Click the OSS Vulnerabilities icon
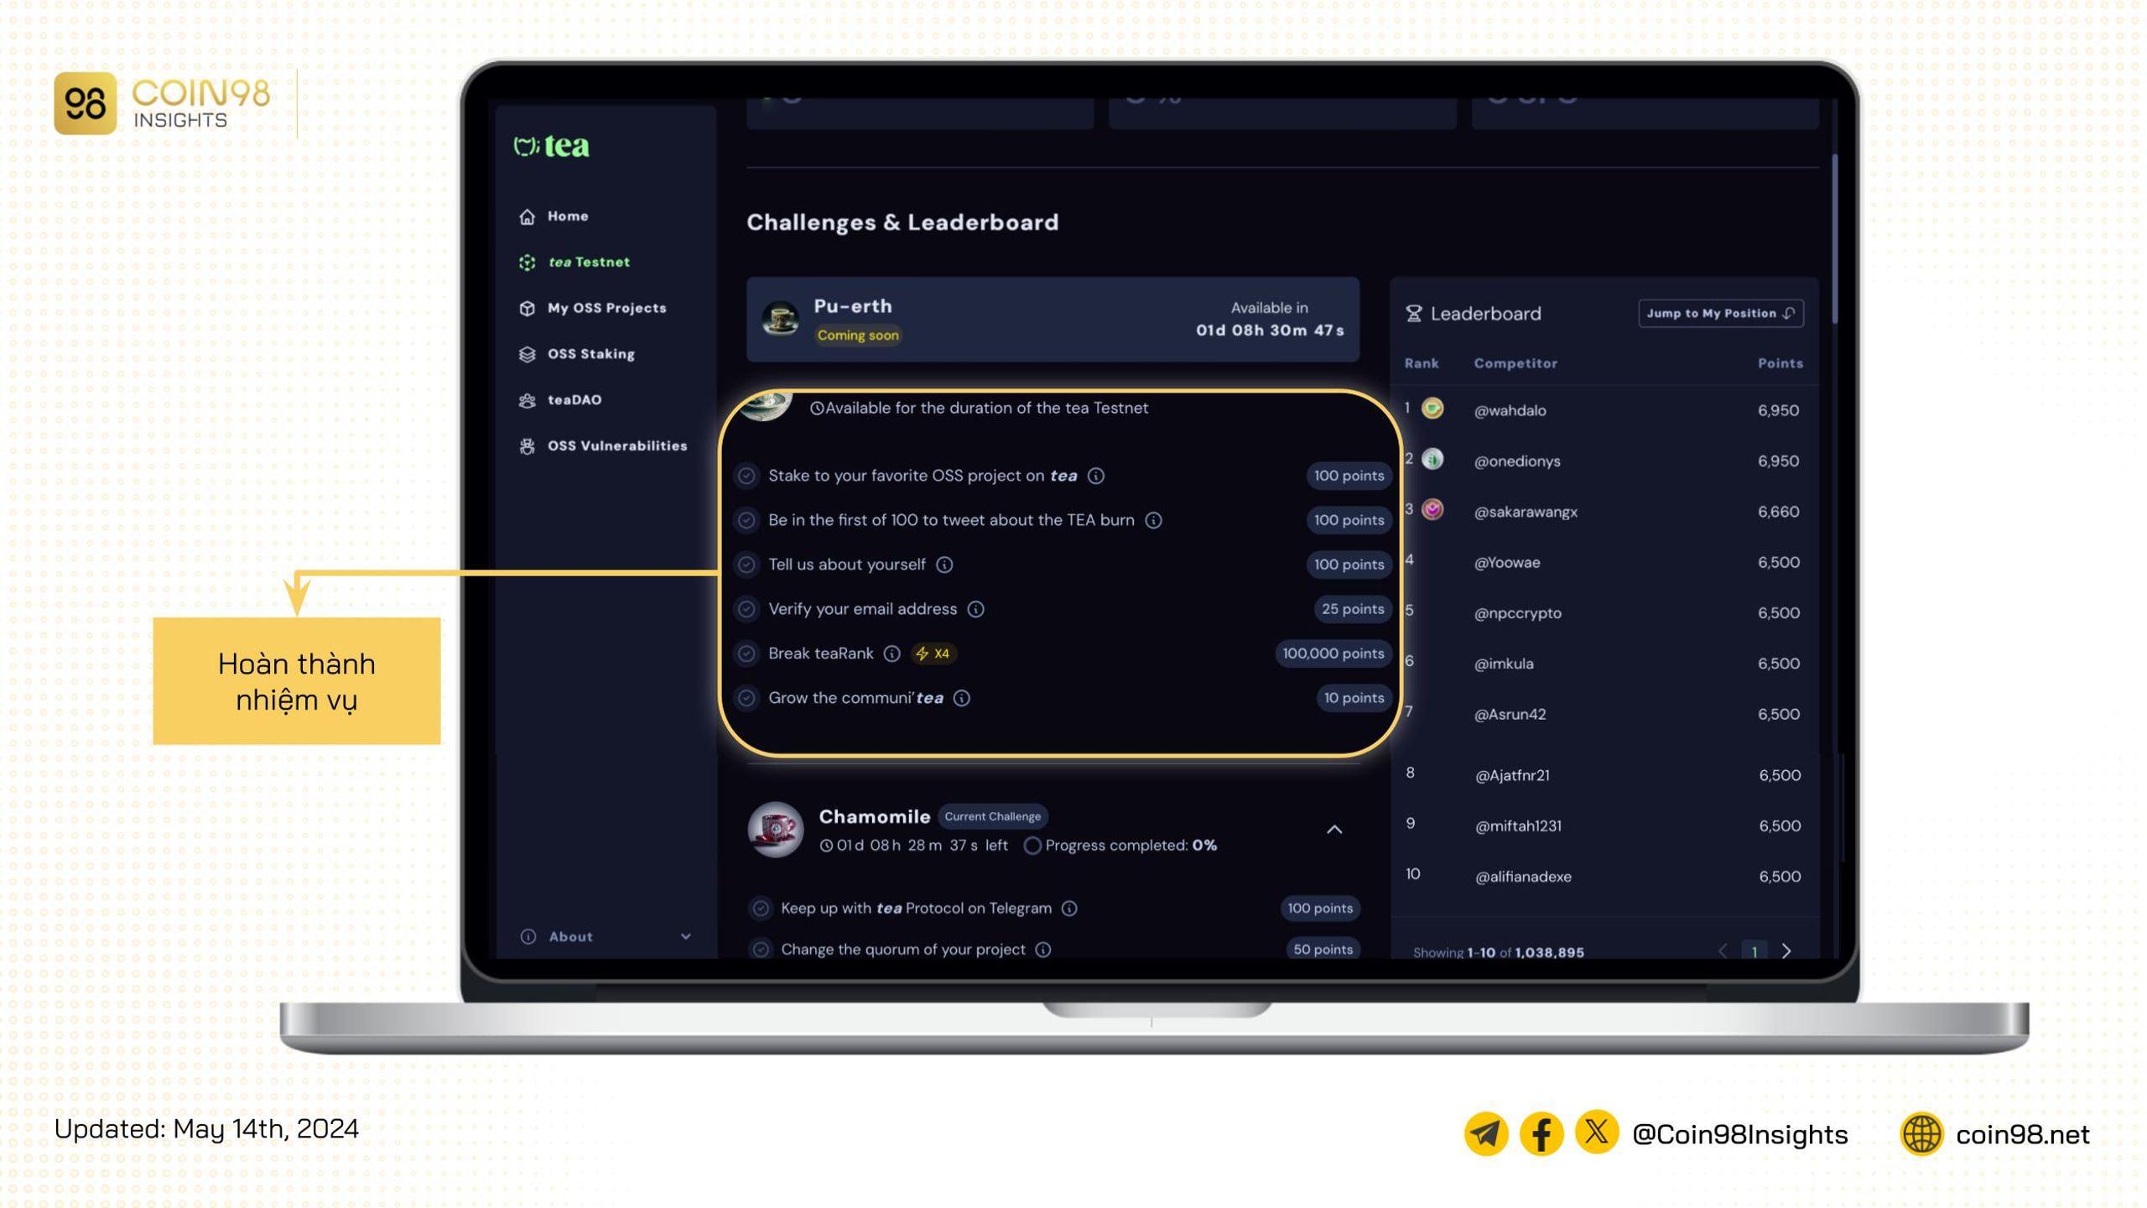This screenshot has height=1208, width=2147. [x=527, y=444]
